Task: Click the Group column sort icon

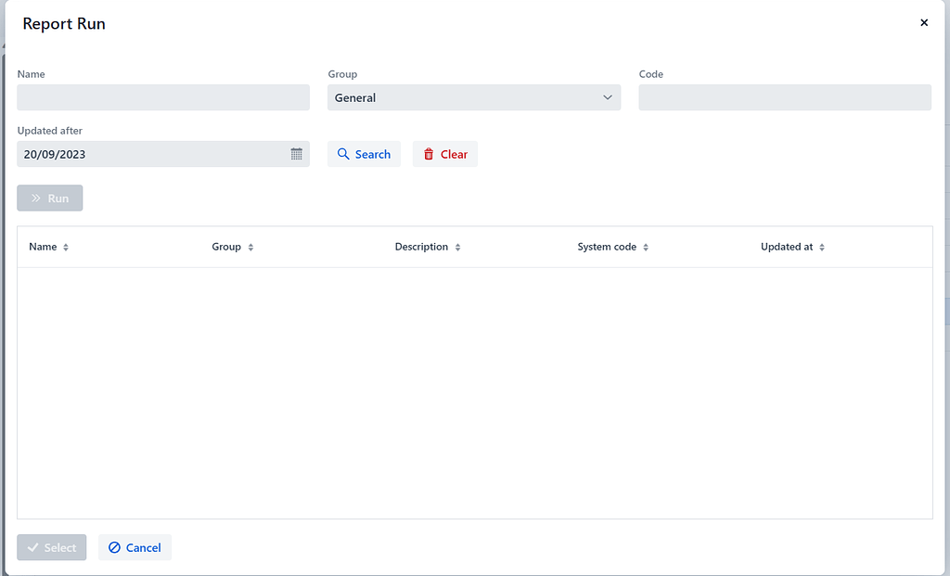Action: 250,248
